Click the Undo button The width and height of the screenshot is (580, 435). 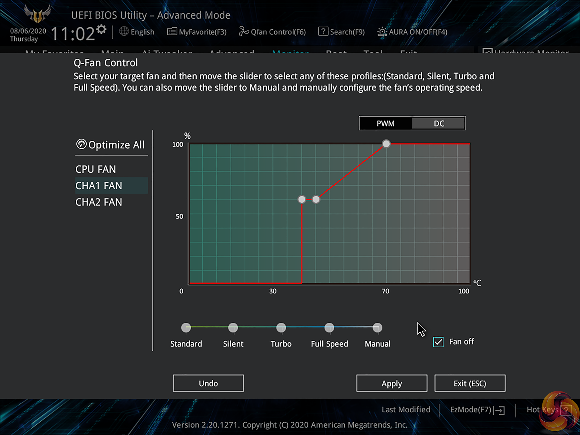pos(208,383)
